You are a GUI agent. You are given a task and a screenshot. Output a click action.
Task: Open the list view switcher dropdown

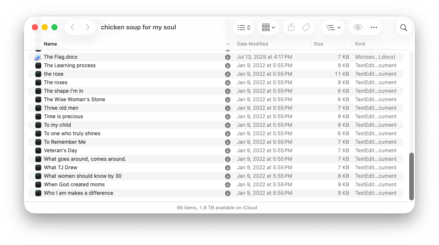tap(244, 28)
